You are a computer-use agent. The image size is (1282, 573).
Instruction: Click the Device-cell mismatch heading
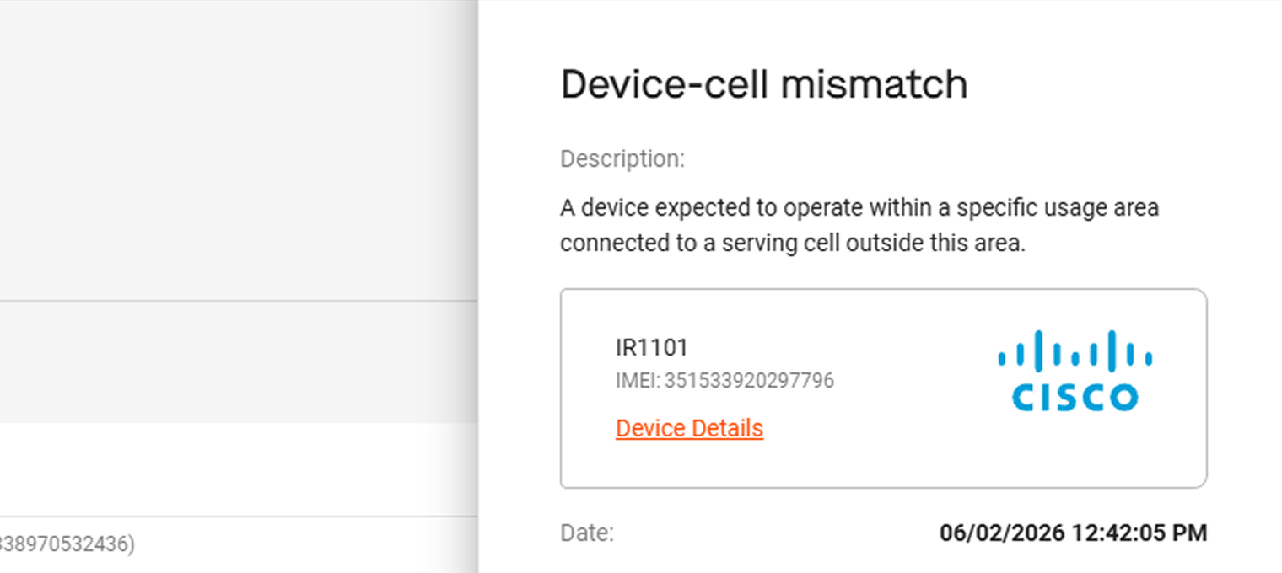pos(764,84)
